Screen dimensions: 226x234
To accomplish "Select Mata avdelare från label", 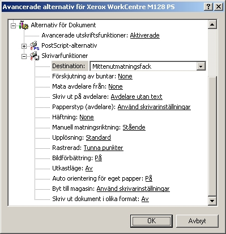I will tap(79, 86).
